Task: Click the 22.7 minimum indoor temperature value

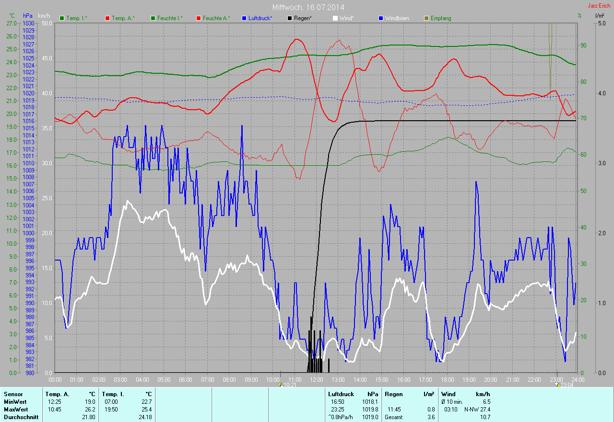Action: click(147, 401)
